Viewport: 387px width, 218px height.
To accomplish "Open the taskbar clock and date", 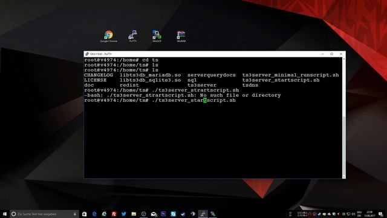I will coord(369,214).
